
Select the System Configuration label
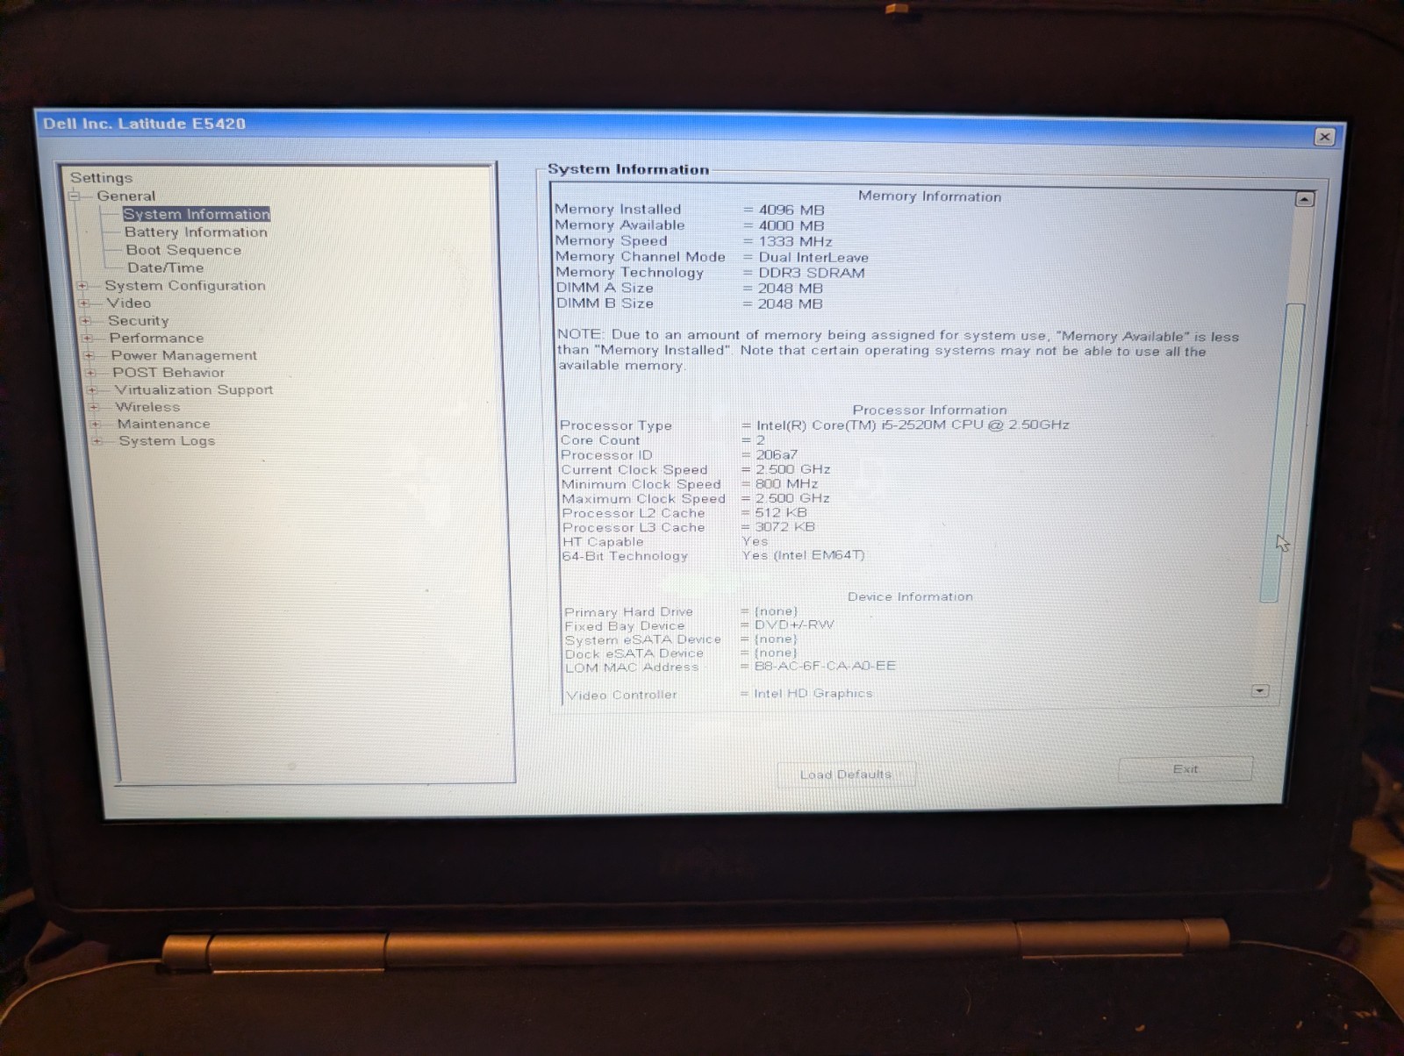coord(185,286)
